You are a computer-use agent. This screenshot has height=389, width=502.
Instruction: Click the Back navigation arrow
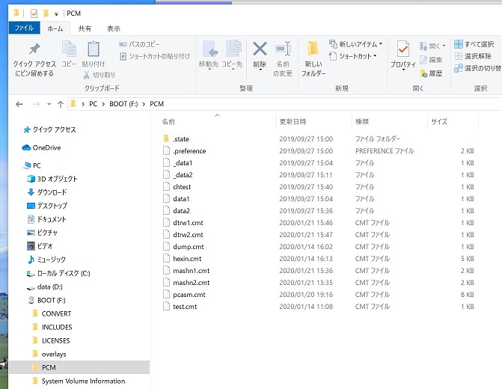[x=19, y=104]
